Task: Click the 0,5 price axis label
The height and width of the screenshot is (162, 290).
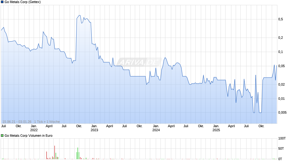Action: (x=280, y=19)
